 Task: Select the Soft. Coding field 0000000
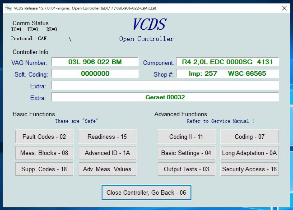95,73
